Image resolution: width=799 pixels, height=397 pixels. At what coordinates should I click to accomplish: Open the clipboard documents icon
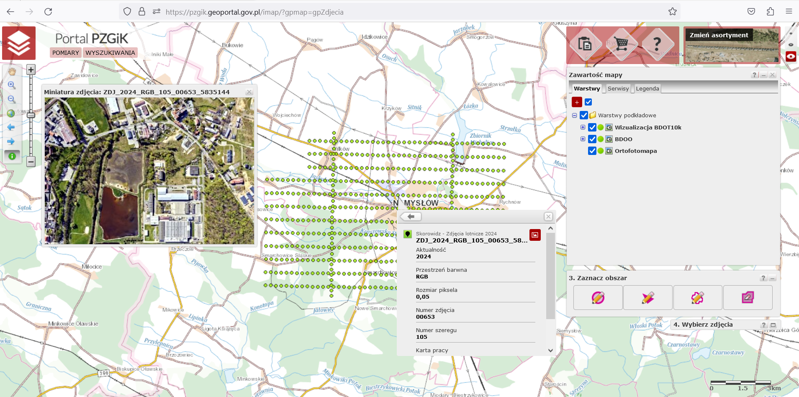click(x=585, y=44)
